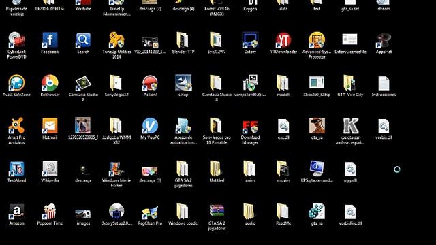Select the KPS.gta.san.and system info icon
This screenshot has width=436, height=245.
point(317,169)
